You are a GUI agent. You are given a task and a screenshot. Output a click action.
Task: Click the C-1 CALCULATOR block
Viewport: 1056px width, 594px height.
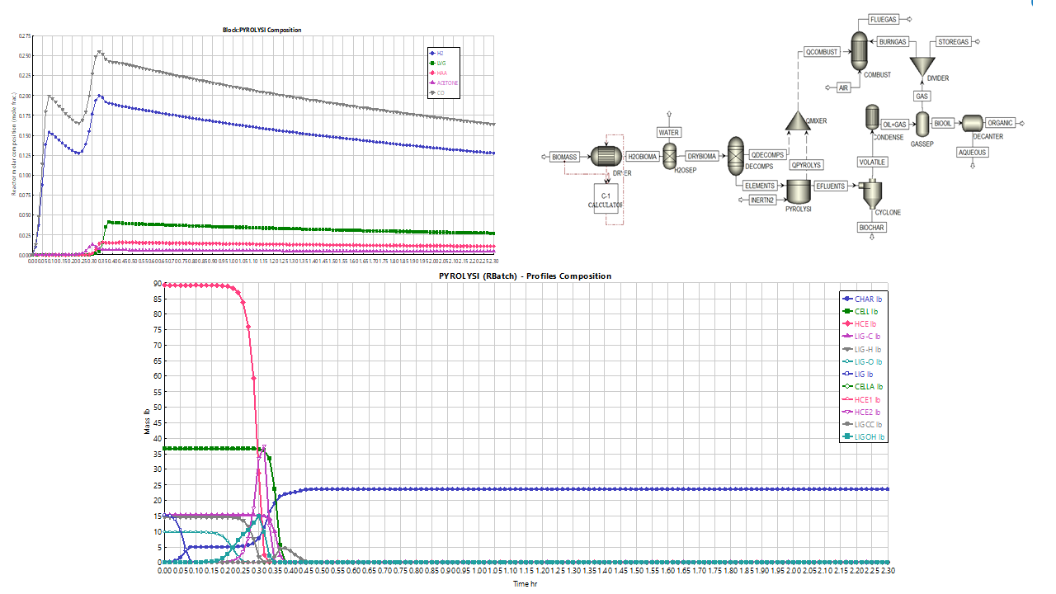pyautogui.click(x=605, y=199)
